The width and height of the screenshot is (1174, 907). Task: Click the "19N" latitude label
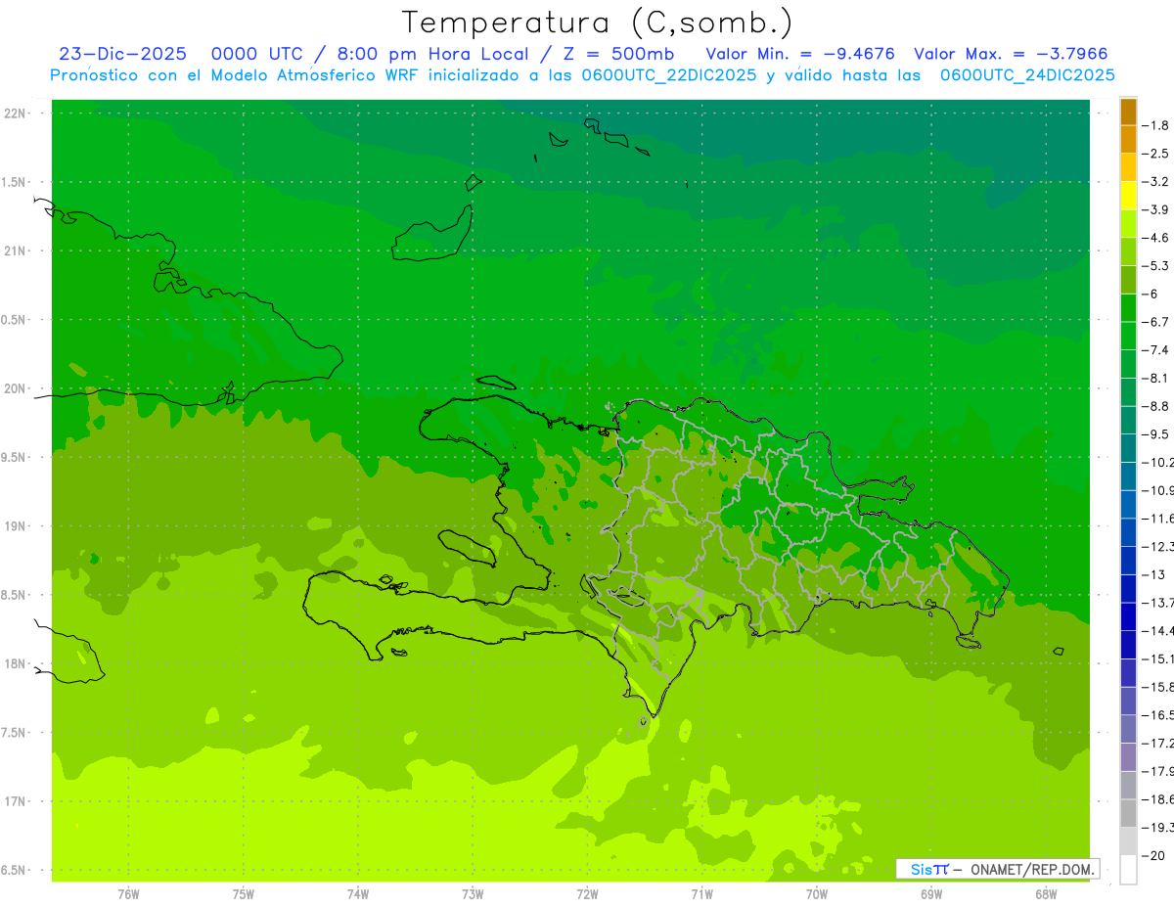pos(17,526)
